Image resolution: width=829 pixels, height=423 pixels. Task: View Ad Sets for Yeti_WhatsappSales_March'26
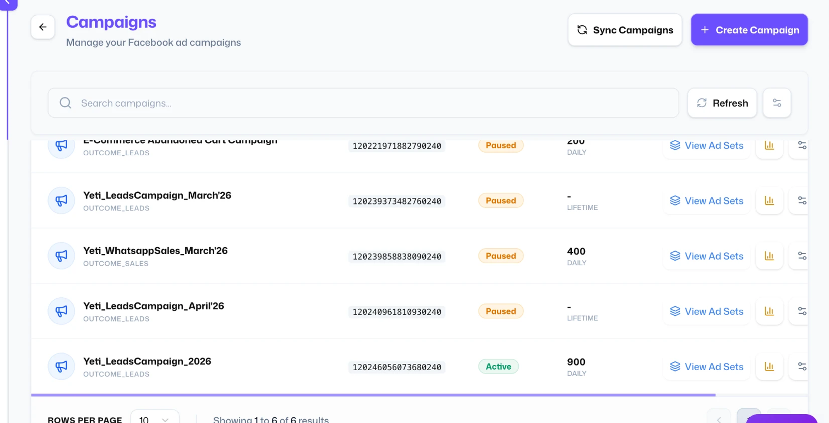pyautogui.click(x=707, y=256)
